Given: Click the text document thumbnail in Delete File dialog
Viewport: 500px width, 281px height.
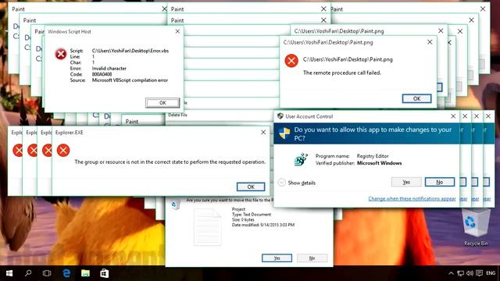Looking at the screenshot, I should click(x=208, y=227).
